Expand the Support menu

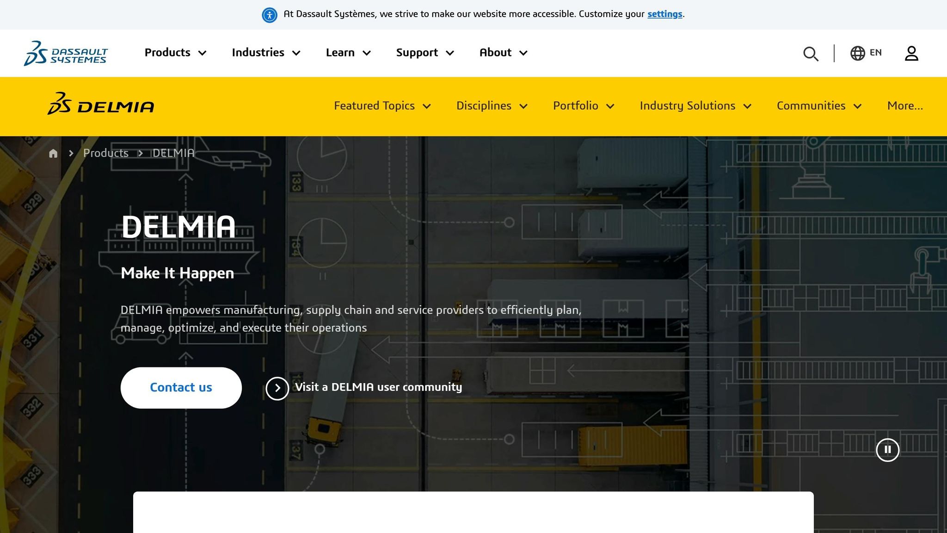[425, 53]
